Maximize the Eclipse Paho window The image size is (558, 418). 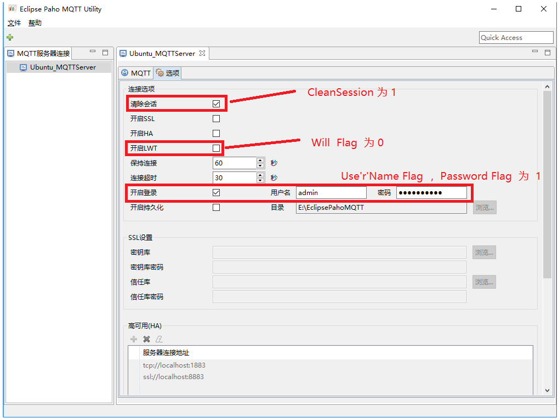point(519,9)
